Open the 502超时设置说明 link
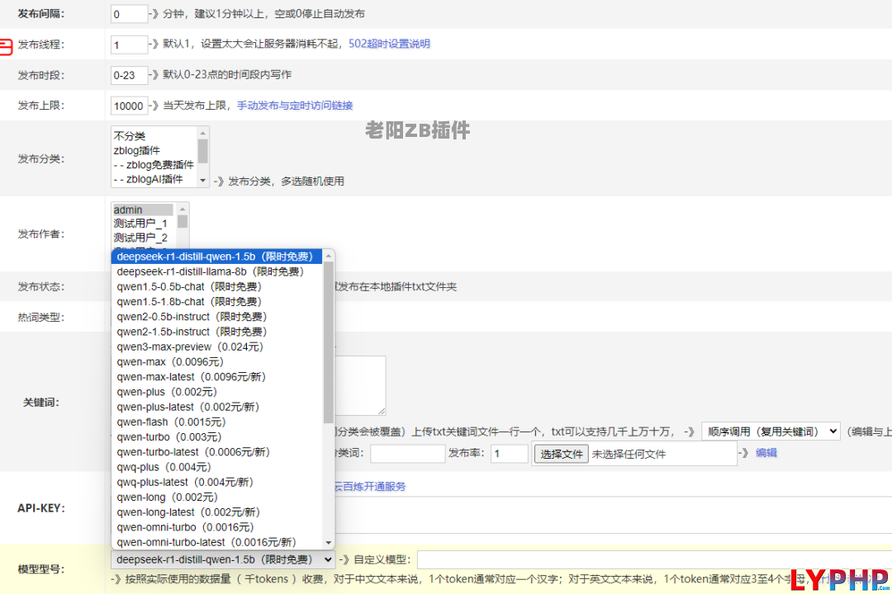 pyautogui.click(x=389, y=44)
